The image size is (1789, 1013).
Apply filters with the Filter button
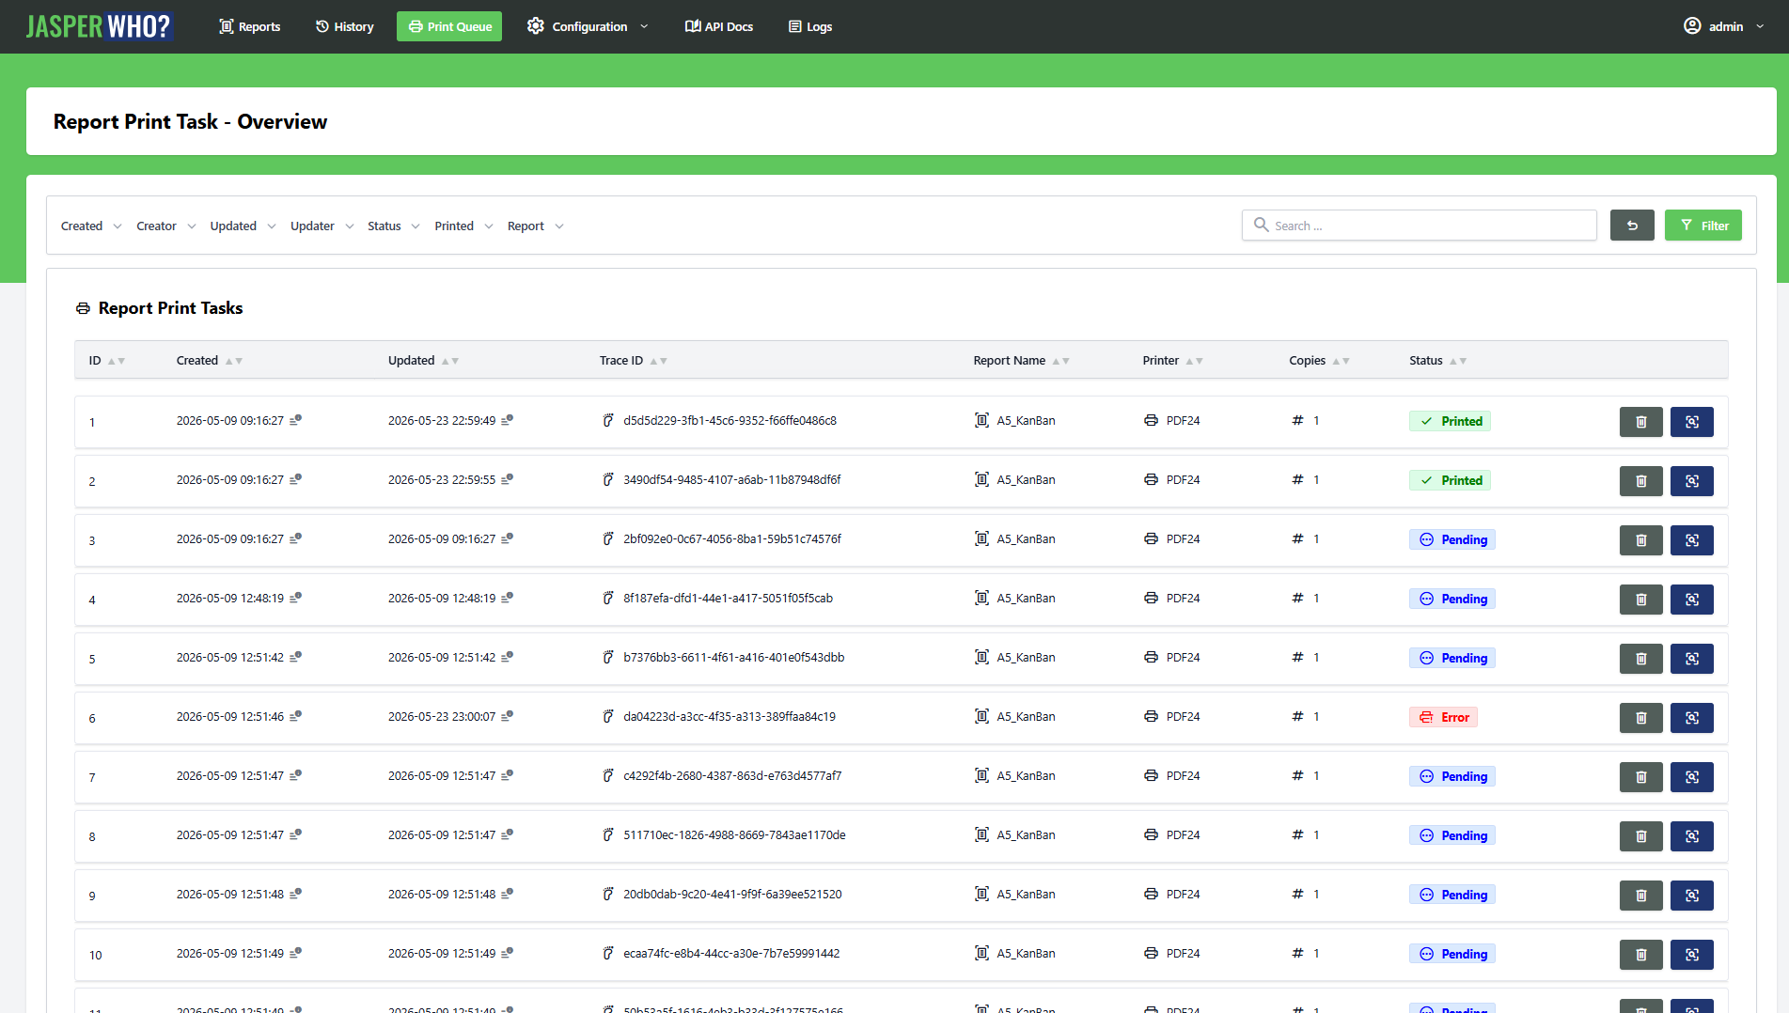tap(1703, 226)
